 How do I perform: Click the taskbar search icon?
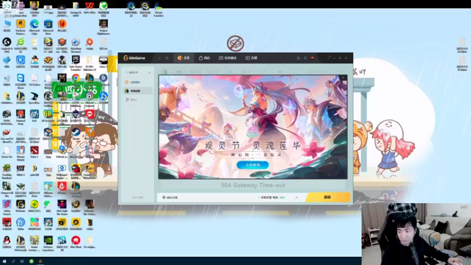point(13,261)
